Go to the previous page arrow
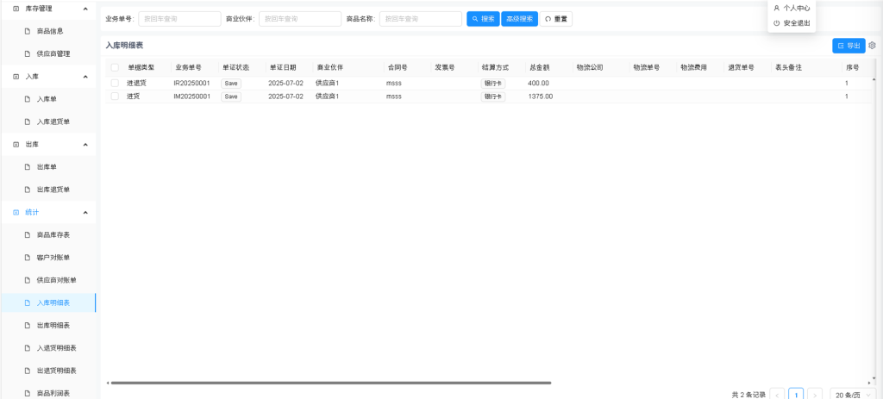Viewport: 883px width, 399px height. pos(777,395)
